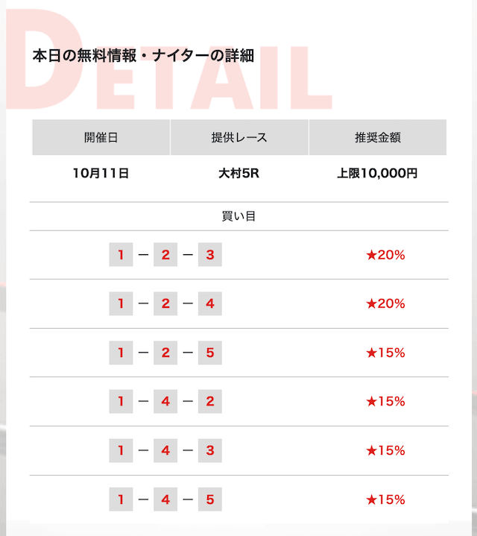Click ★20% beside the 1-2-4 bet

coord(385,303)
